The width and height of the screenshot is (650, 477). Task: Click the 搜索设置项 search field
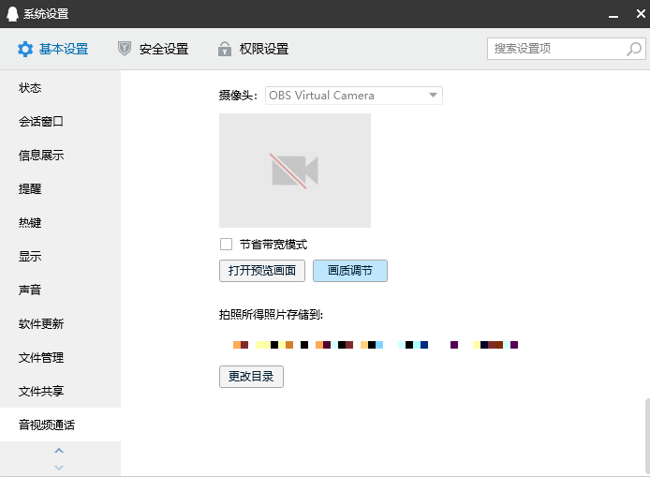[x=556, y=48]
